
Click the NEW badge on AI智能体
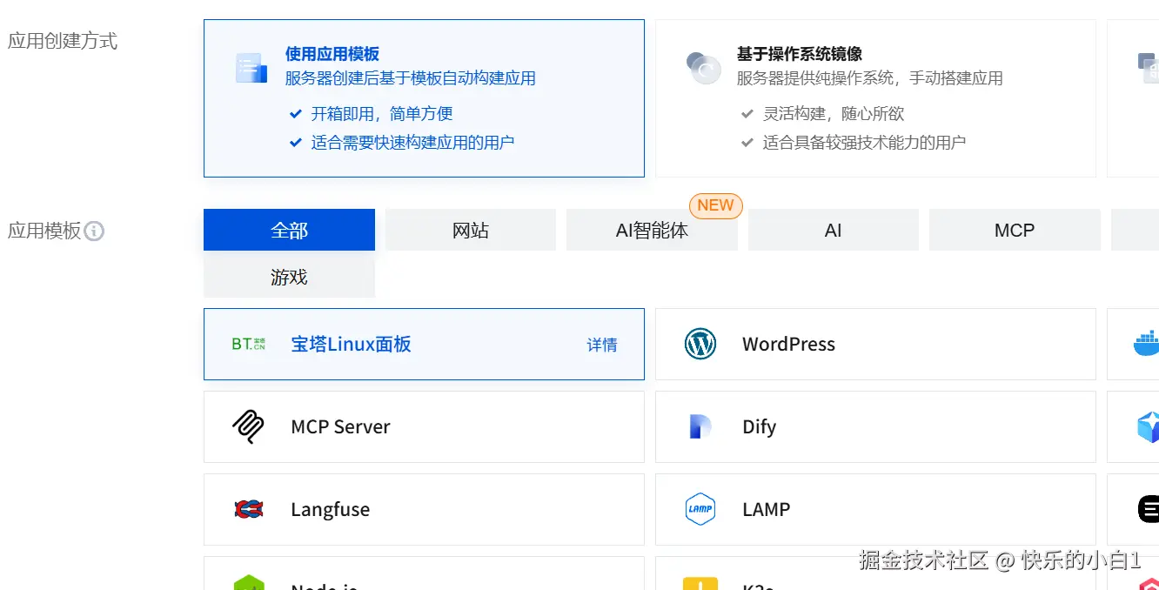point(715,205)
